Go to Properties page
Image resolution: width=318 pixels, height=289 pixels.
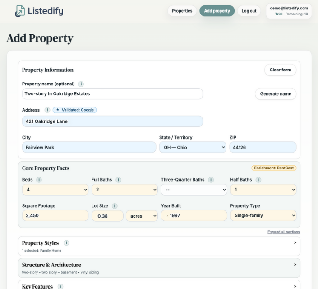tap(182, 11)
